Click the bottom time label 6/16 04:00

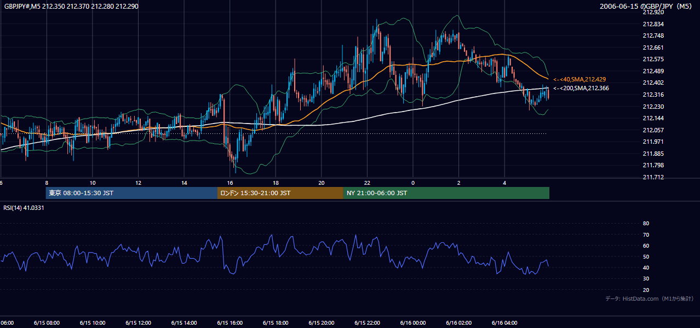[x=504, y=323]
